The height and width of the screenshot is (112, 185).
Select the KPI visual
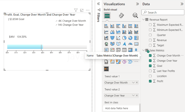click(112, 50)
